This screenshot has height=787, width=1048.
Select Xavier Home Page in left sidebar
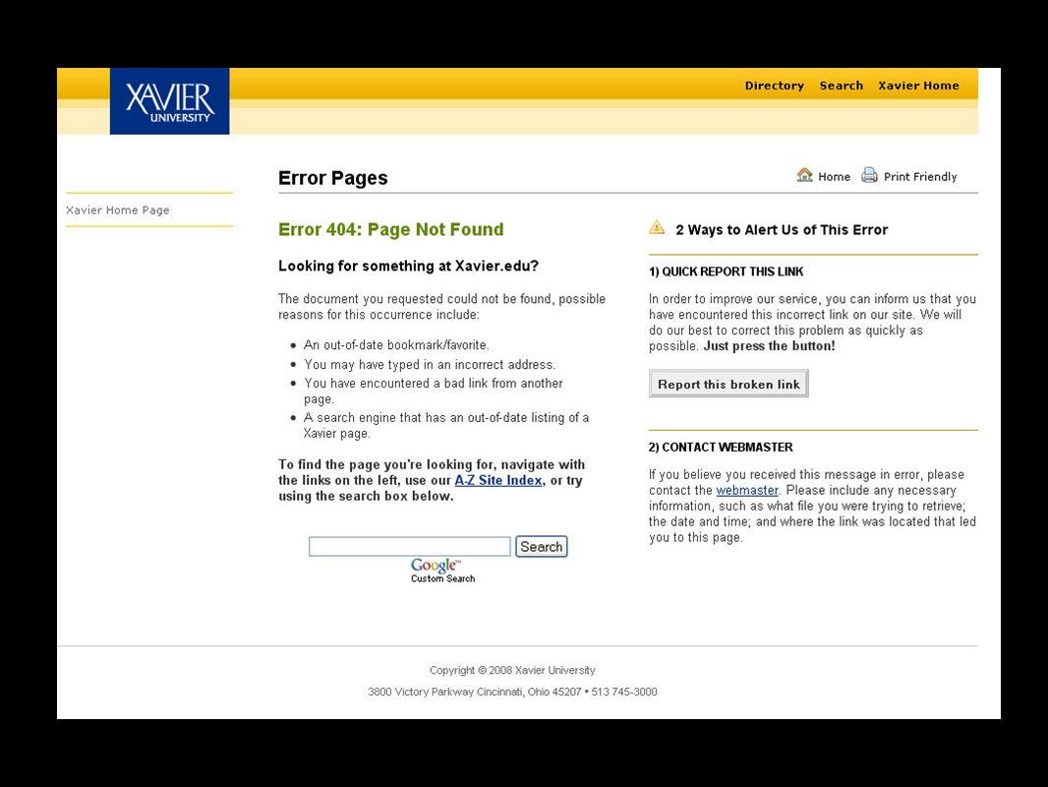tap(118, 210)
